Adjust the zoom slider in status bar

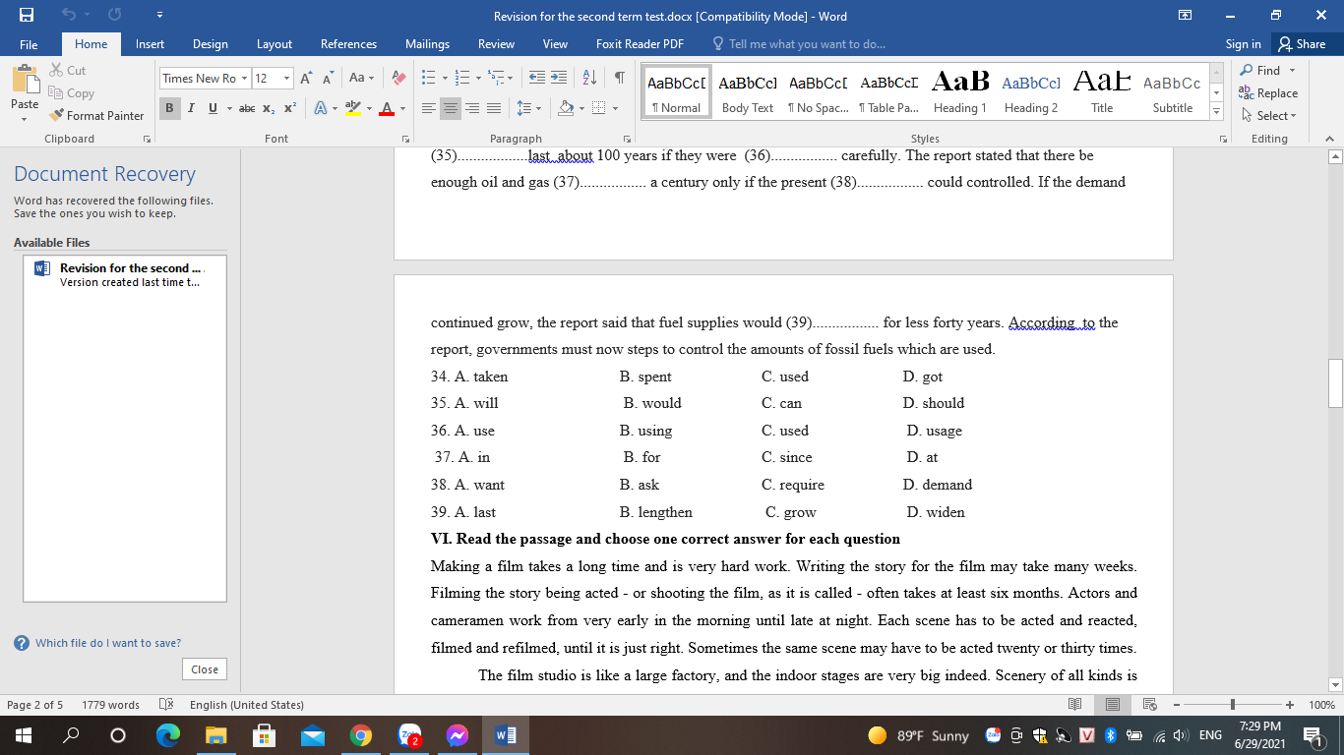(1233, 705)
